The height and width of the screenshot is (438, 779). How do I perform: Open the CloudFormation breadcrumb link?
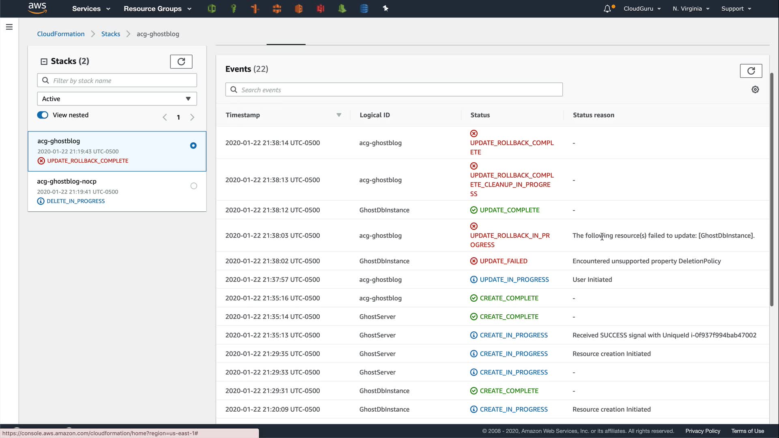61,34
